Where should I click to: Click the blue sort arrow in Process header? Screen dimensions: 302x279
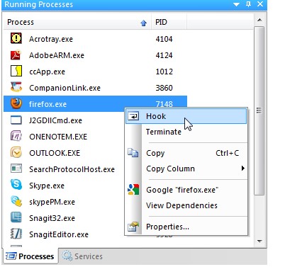click(x=143, y=23)
